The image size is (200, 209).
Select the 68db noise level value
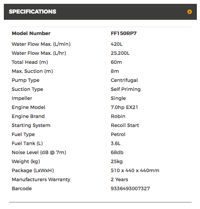click(117, 152)
